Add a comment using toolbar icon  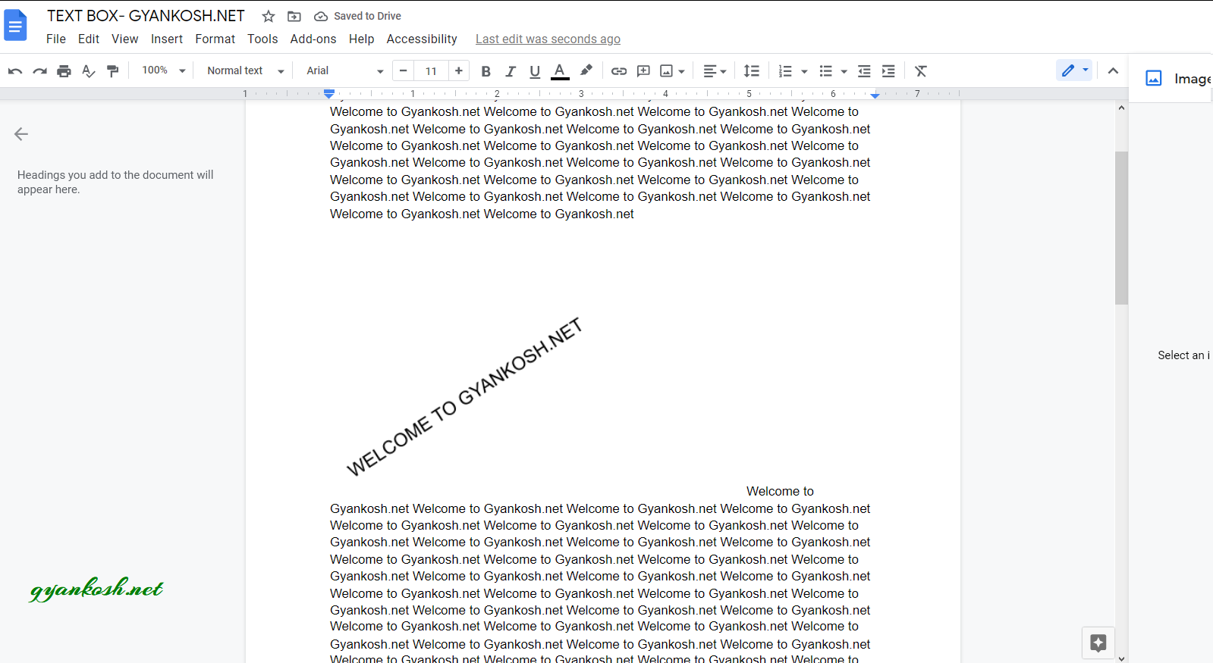(x=643, y=71)
